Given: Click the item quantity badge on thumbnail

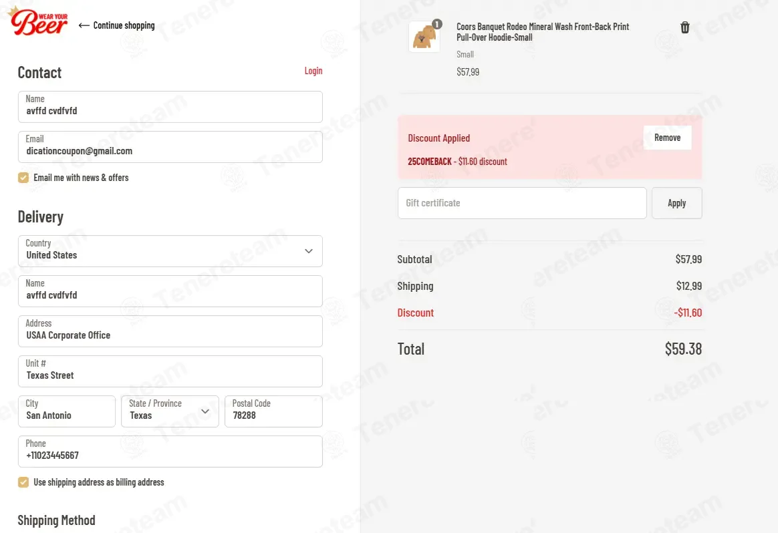Looking at the screenshot, I should pos(436,24).
